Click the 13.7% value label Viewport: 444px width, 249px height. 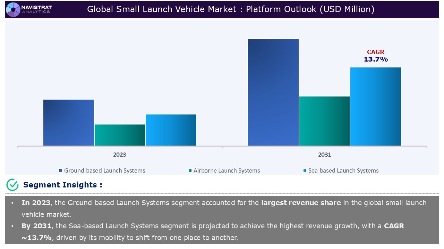coord(376,59)
